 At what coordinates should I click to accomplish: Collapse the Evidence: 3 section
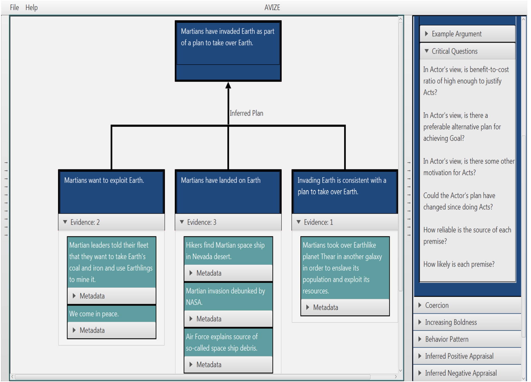(201, 222)
